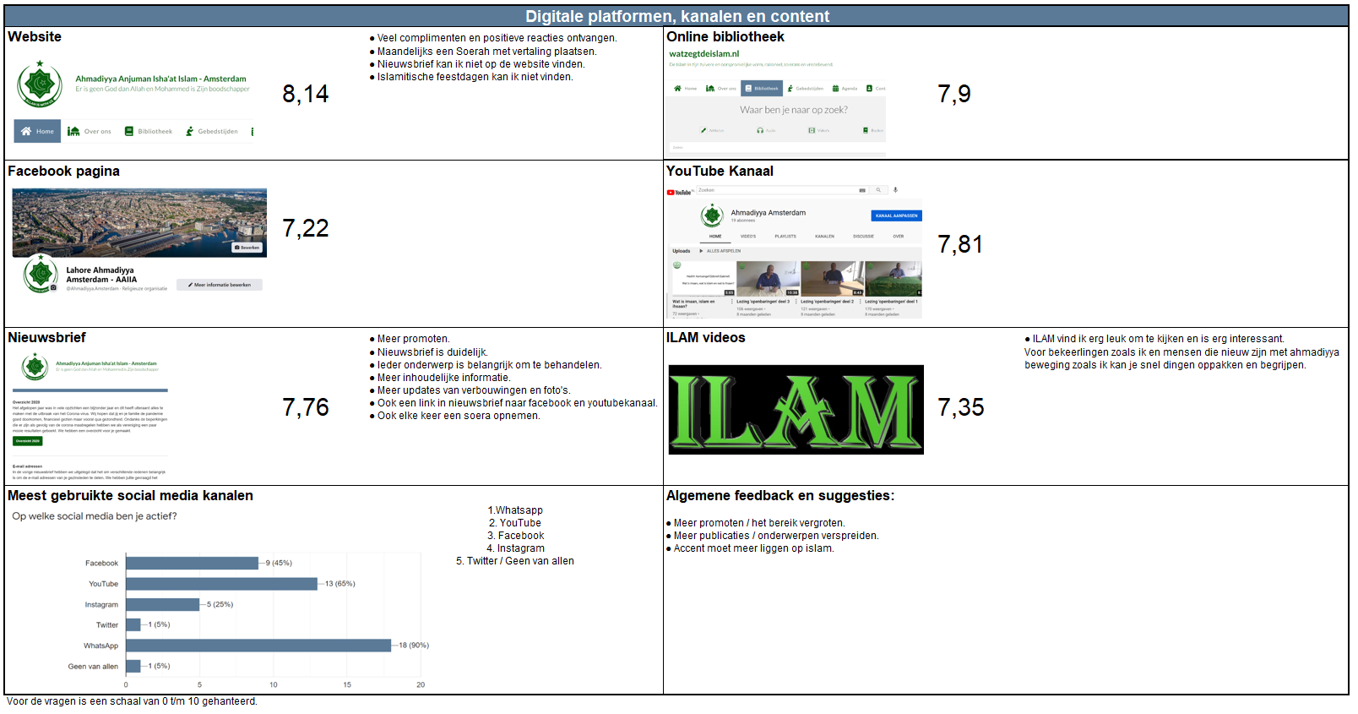Open the video Wat is imaan, islam en ihsaan thumbnail

pyautogui.click(x=703, y=279)
